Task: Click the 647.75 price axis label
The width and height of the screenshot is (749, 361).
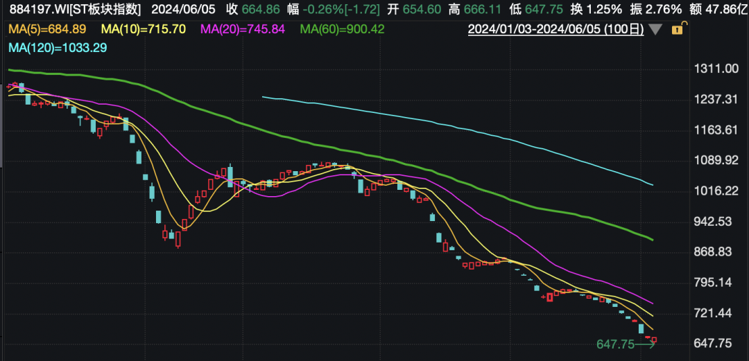Action: pyautogui.click(x=715, y=344)
